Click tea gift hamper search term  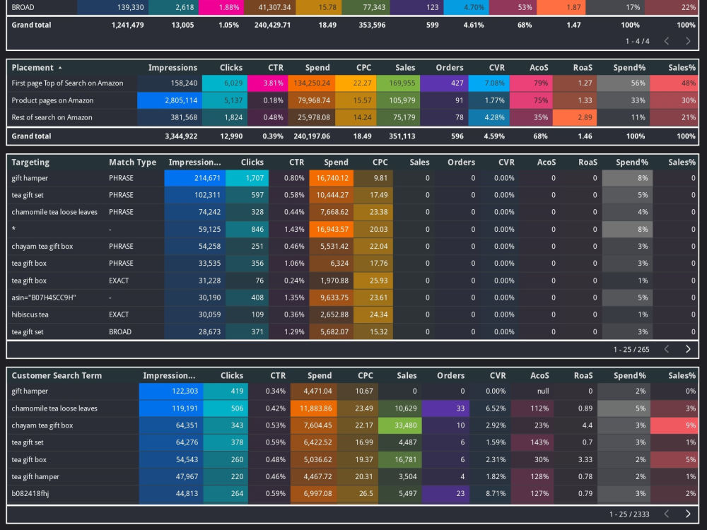coord(35,477)
